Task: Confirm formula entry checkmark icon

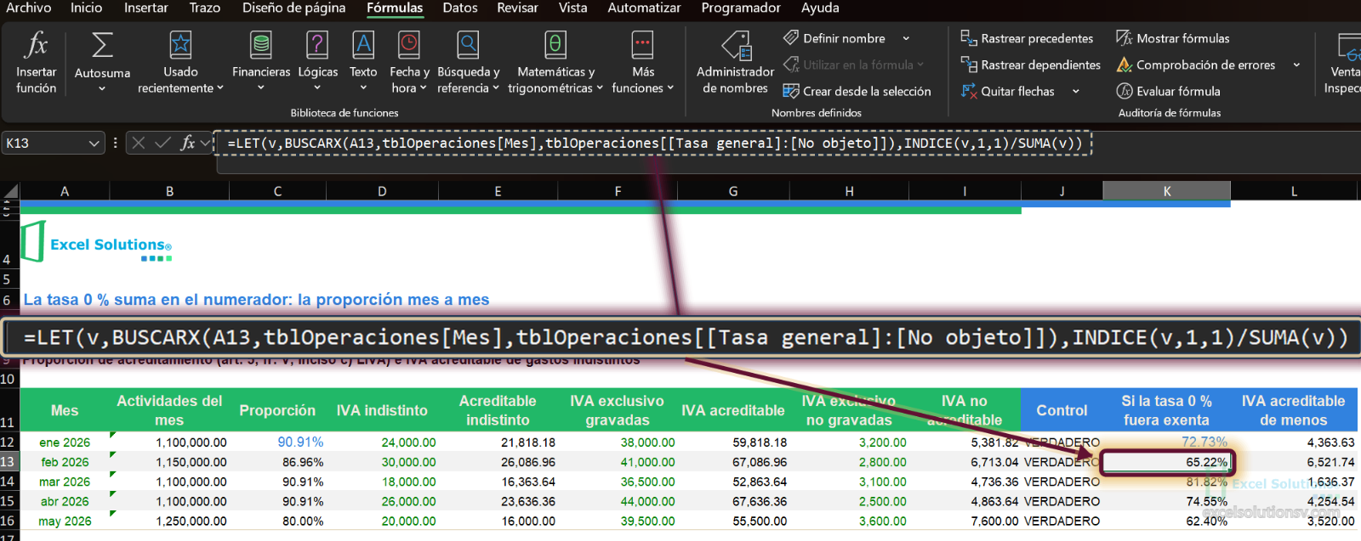Action: (x=162, y=143)
